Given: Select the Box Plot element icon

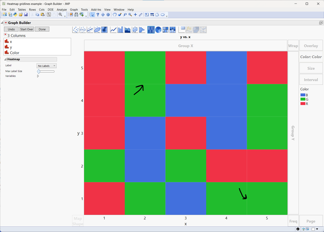Looking at the screenshot, I should [135, 30].
